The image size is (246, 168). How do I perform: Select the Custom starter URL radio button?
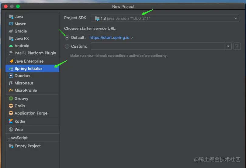point(67,46)
